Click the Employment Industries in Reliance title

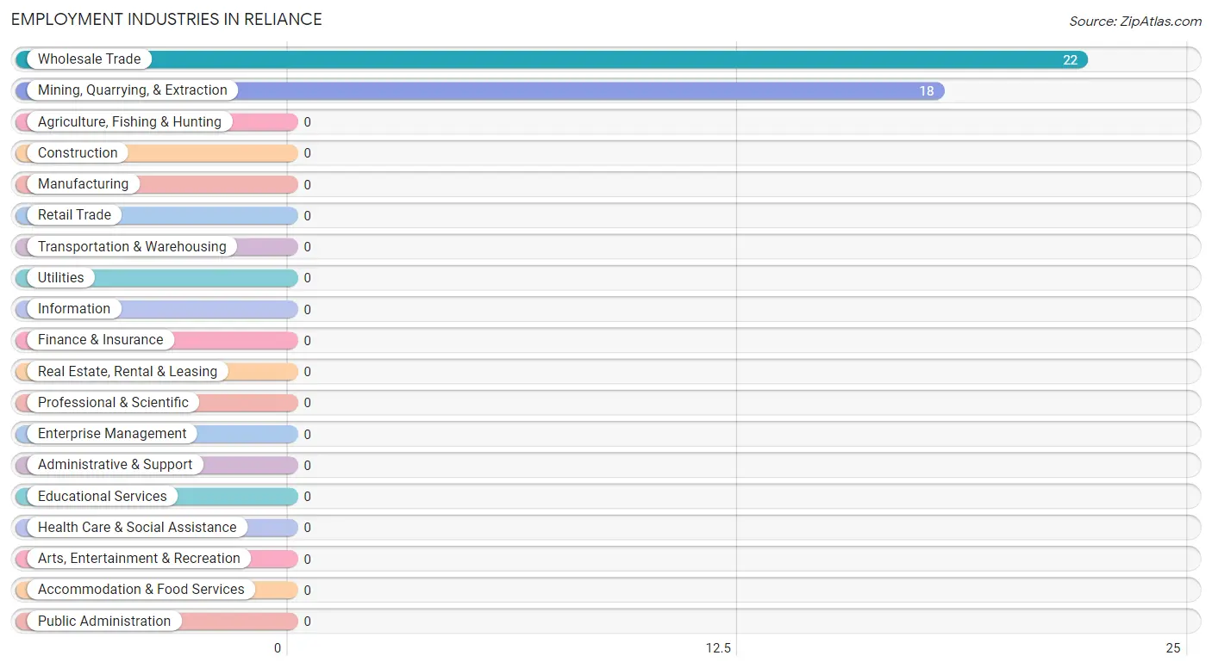click(x=166, y=19)
